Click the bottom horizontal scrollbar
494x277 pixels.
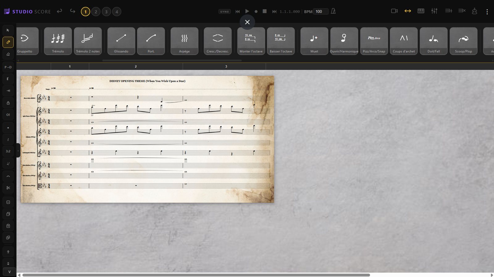(196, 275)
